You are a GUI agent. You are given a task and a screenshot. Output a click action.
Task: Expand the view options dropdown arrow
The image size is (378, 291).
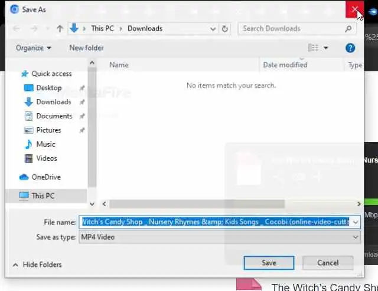[325, 48]
